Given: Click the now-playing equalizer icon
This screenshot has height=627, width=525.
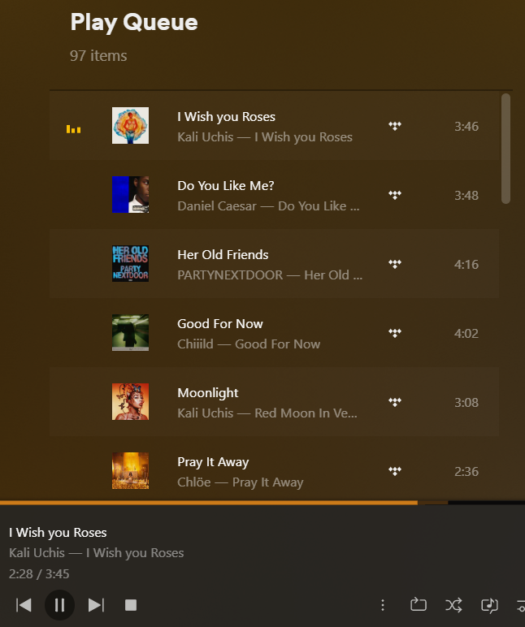Looking at the screenshot, I should pyautogui.click(x=73, y=128).
